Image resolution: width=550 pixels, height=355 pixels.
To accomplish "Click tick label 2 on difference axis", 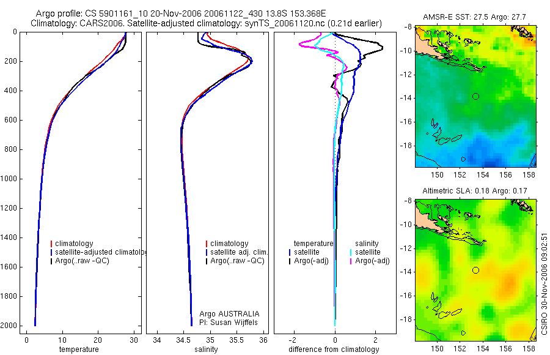I will pyautogui.click(x=376, y=340).
